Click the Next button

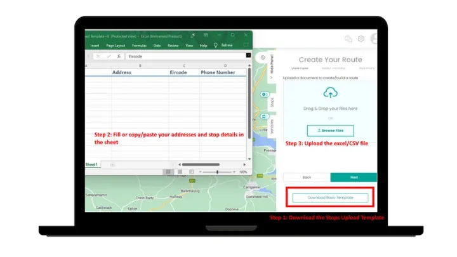pos(354,177)
